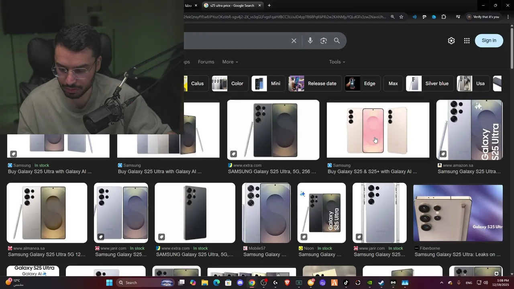Switch to the Forums tab
The height and width of the screenshot is (289, 514).
[206, 62]
